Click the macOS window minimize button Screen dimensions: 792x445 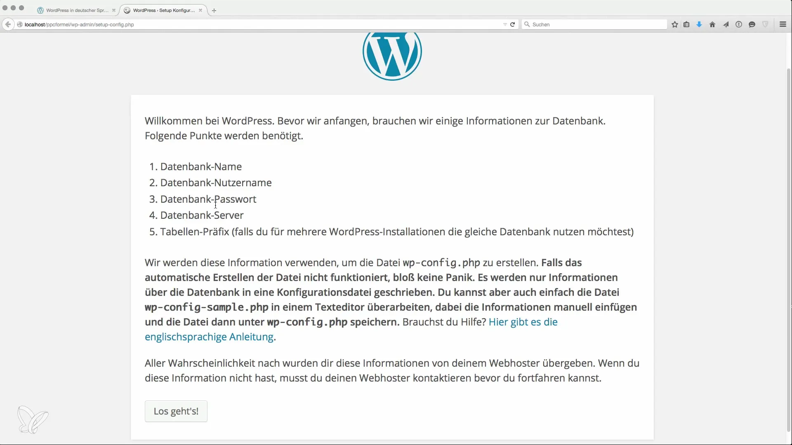pyautogui.click(x=13, y=8)
